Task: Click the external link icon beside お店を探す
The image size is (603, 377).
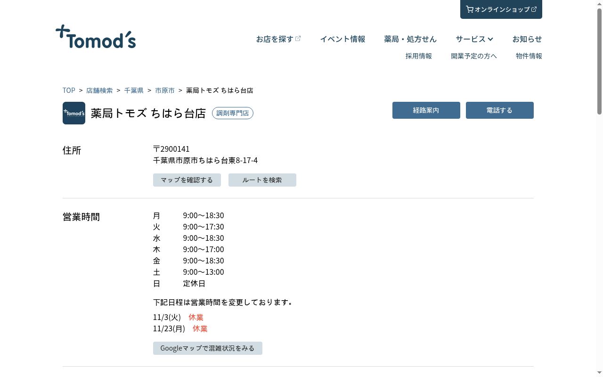Action: click(x=298, y=39)
